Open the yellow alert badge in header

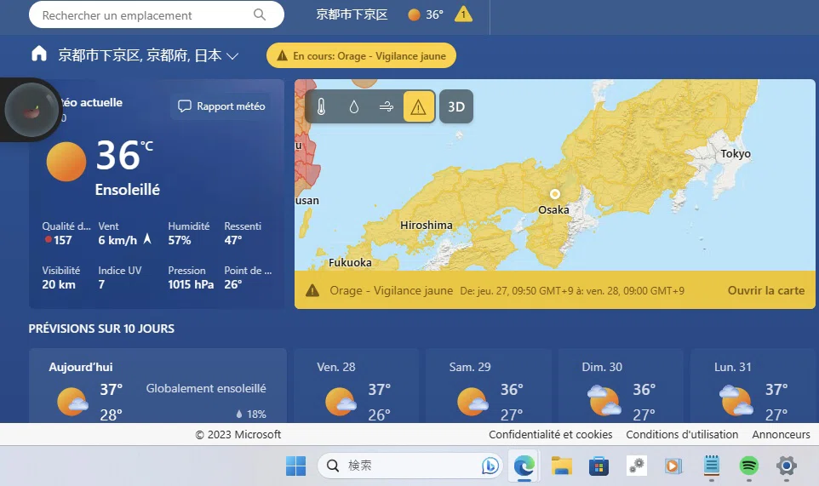click(x=463, y=14)
